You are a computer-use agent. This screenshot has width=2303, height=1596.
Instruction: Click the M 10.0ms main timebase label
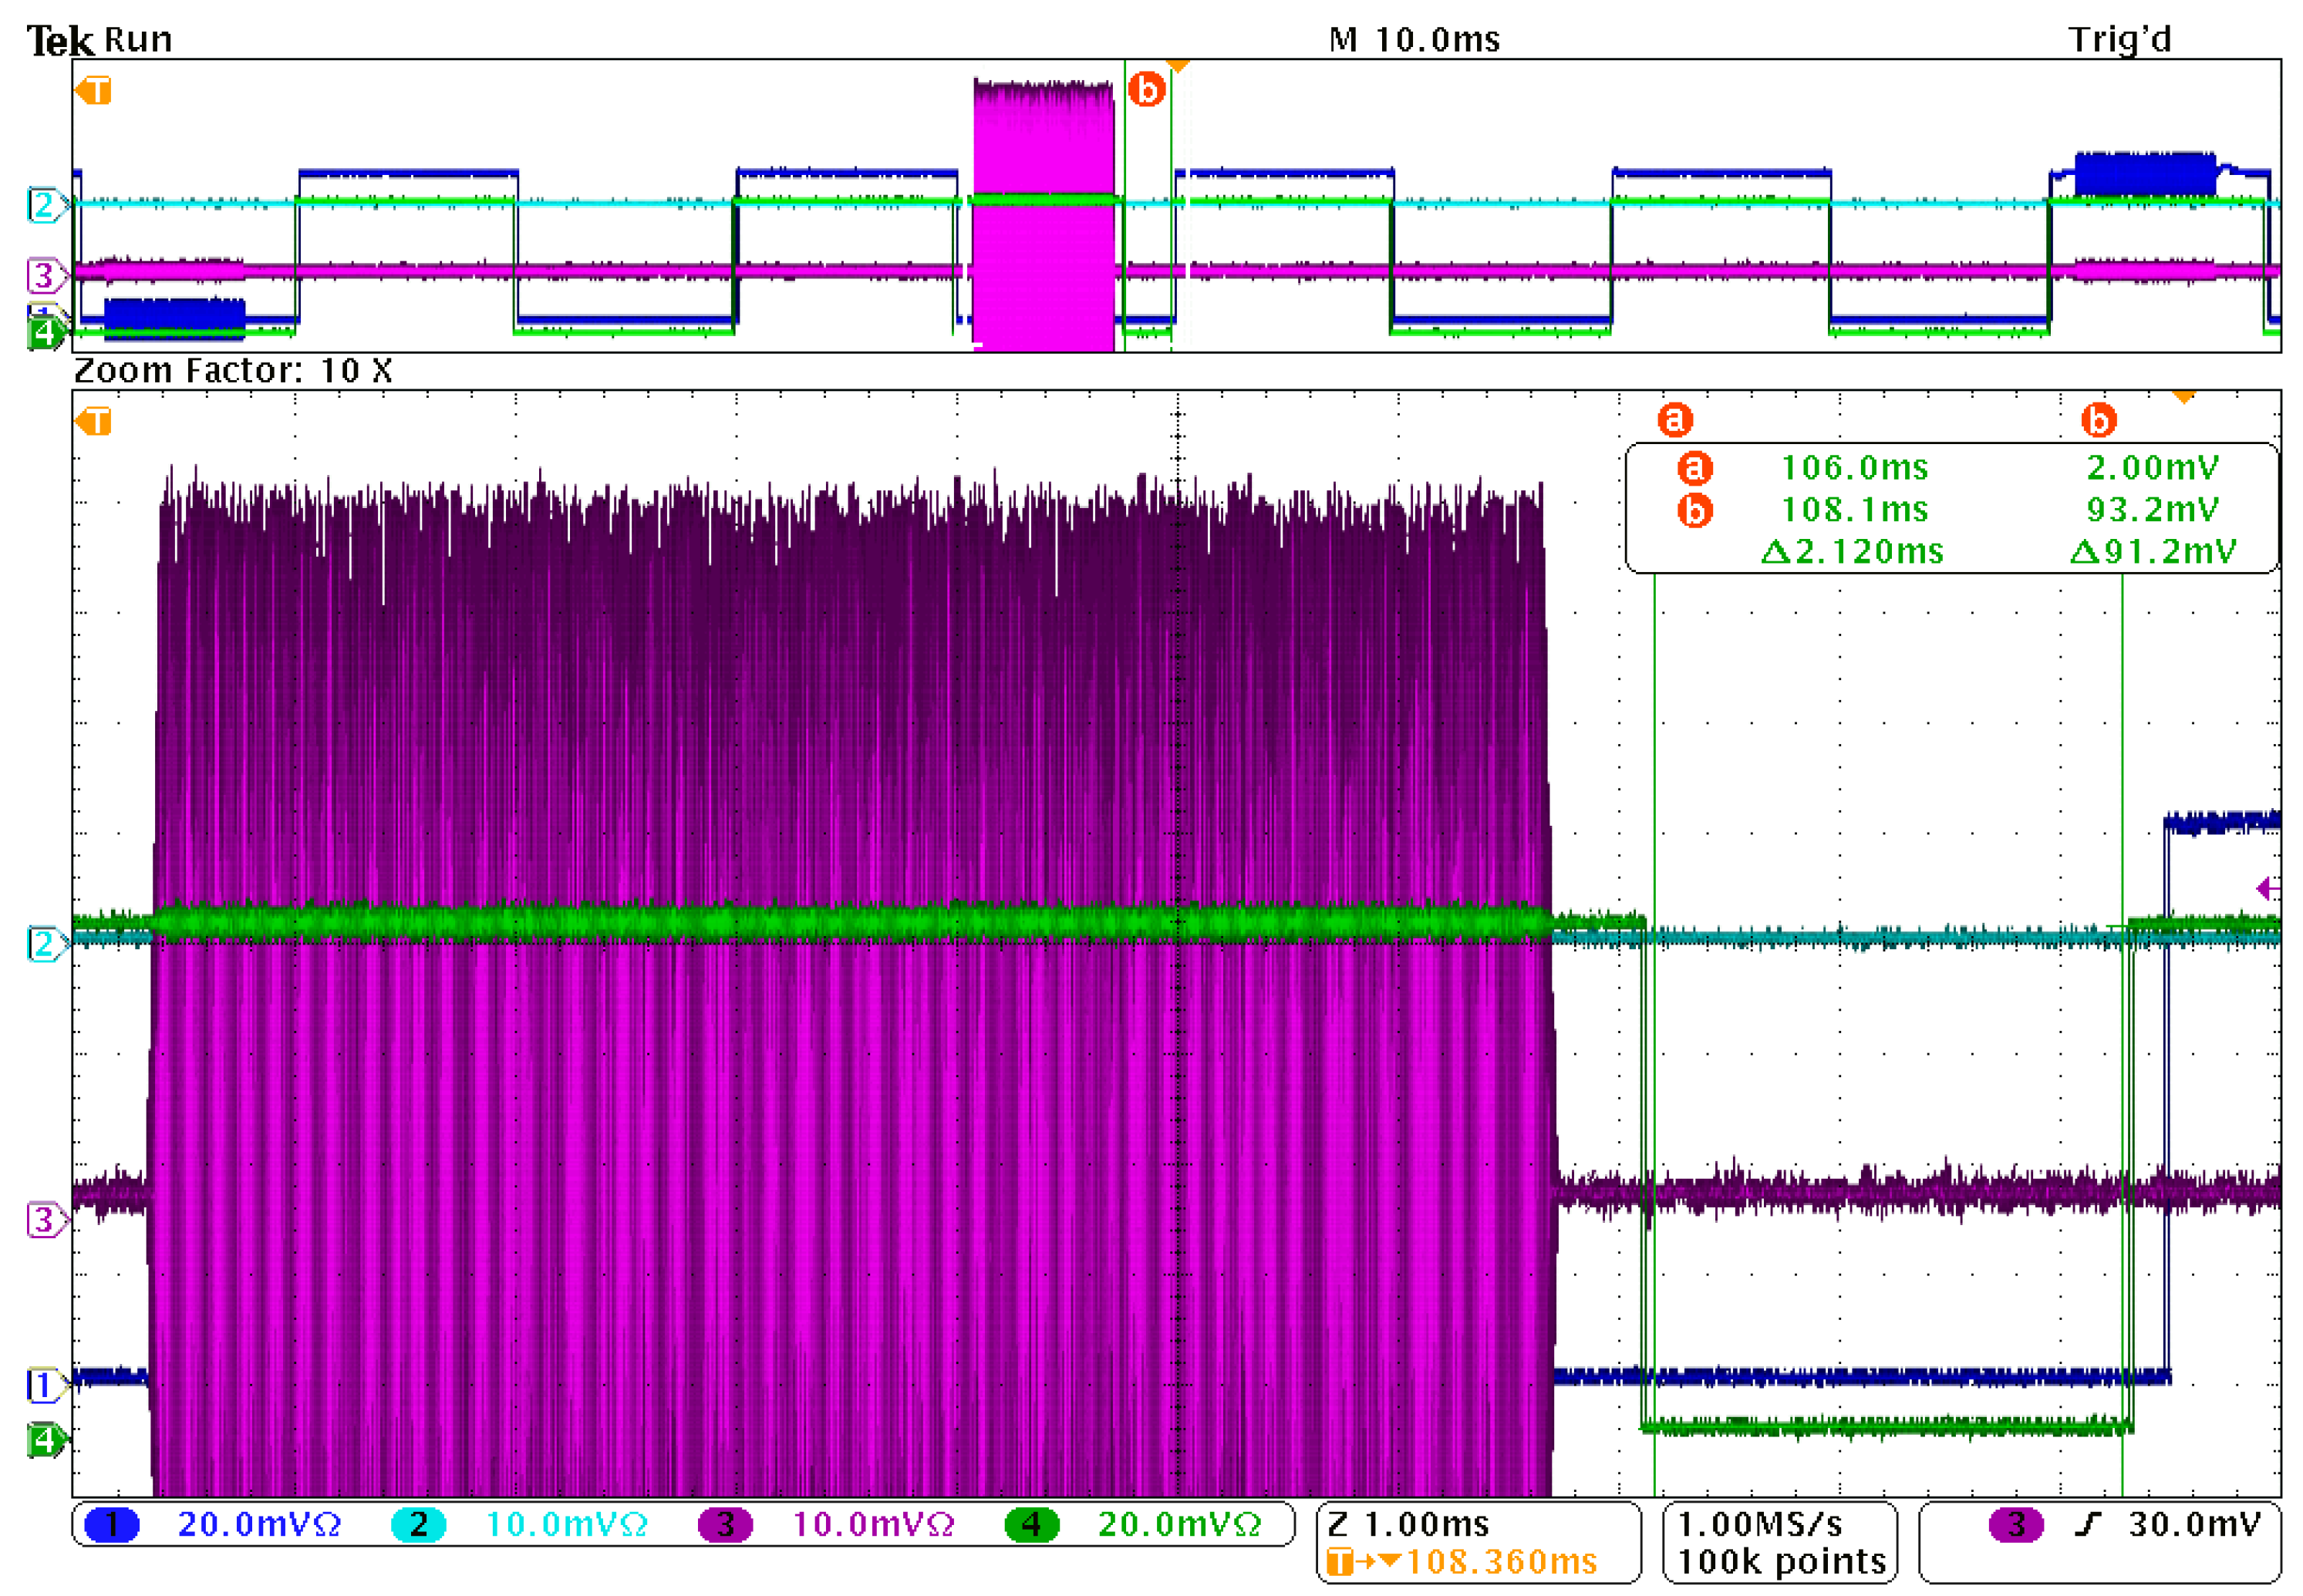[x=1414, y=39]
